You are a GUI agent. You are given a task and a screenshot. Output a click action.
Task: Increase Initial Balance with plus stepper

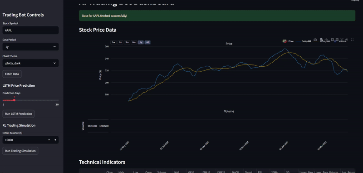coord(55,140)
